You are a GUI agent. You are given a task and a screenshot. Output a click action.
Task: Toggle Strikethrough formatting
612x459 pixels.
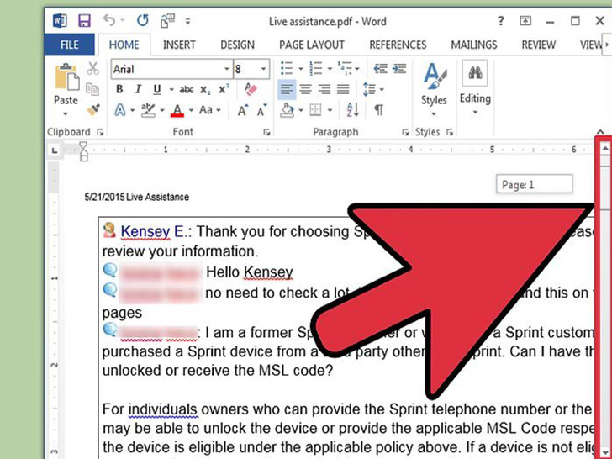pyautogui.click(x=187, y=90)
